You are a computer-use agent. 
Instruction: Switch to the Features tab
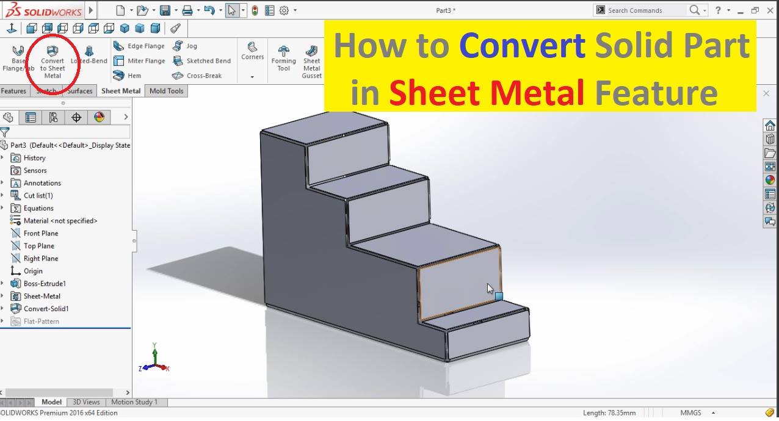pyautogui.click(x=13, y=91)
